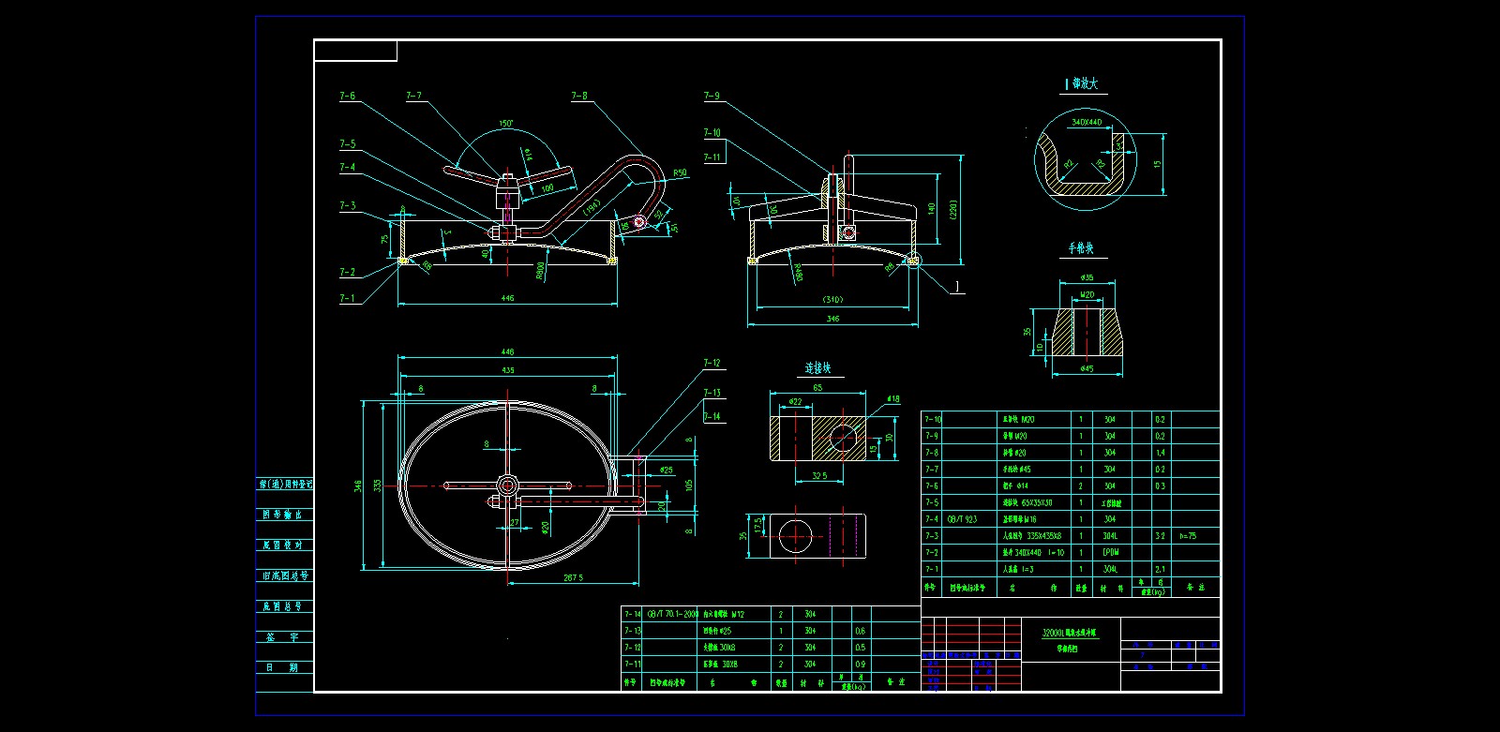Select the 267.5 dimension under plan view
Viewport: 1500px width, 732px height.
coord(573,577)
